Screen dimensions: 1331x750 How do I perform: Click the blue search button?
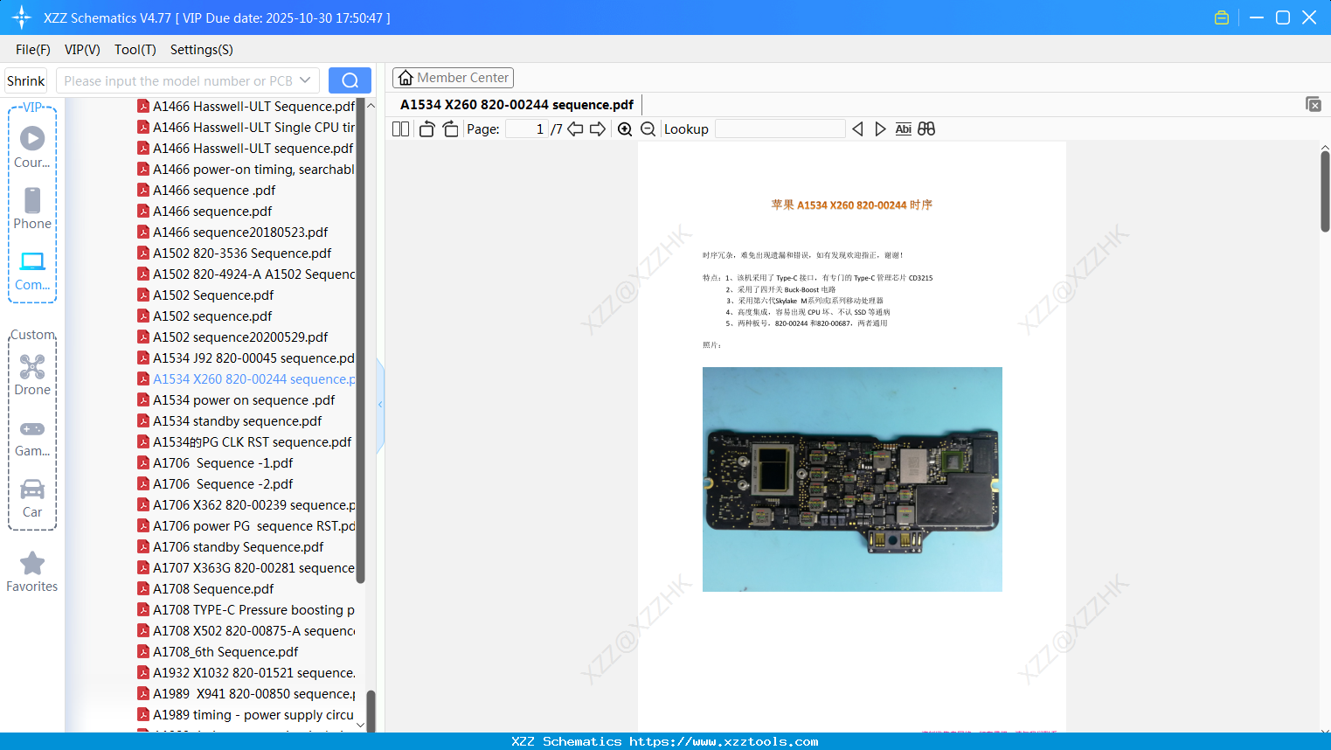350,80
